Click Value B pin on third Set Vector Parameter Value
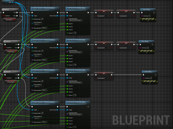This screenshot has width=173, height=129. pos(67,92)
